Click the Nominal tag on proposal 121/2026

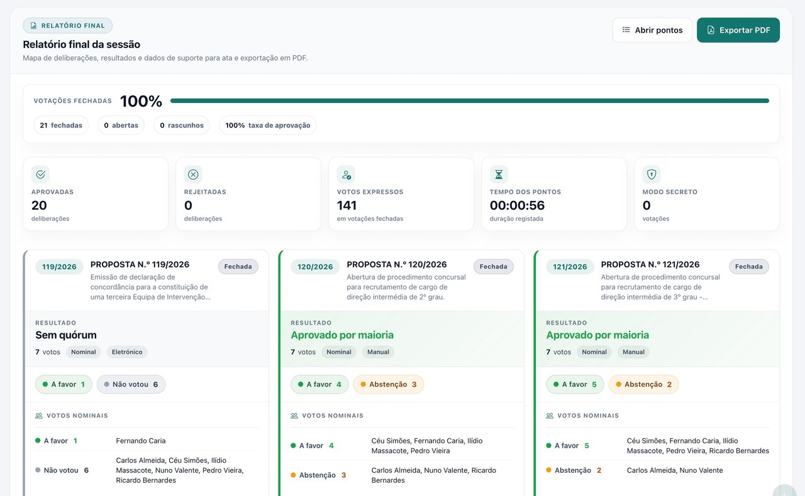[594, 352]
